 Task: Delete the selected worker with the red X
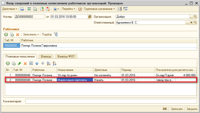point(18,34)
